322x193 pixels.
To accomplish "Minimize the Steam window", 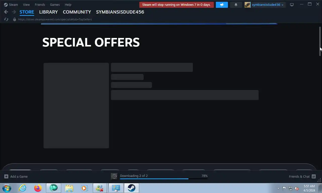I will [x=302, y=5].
